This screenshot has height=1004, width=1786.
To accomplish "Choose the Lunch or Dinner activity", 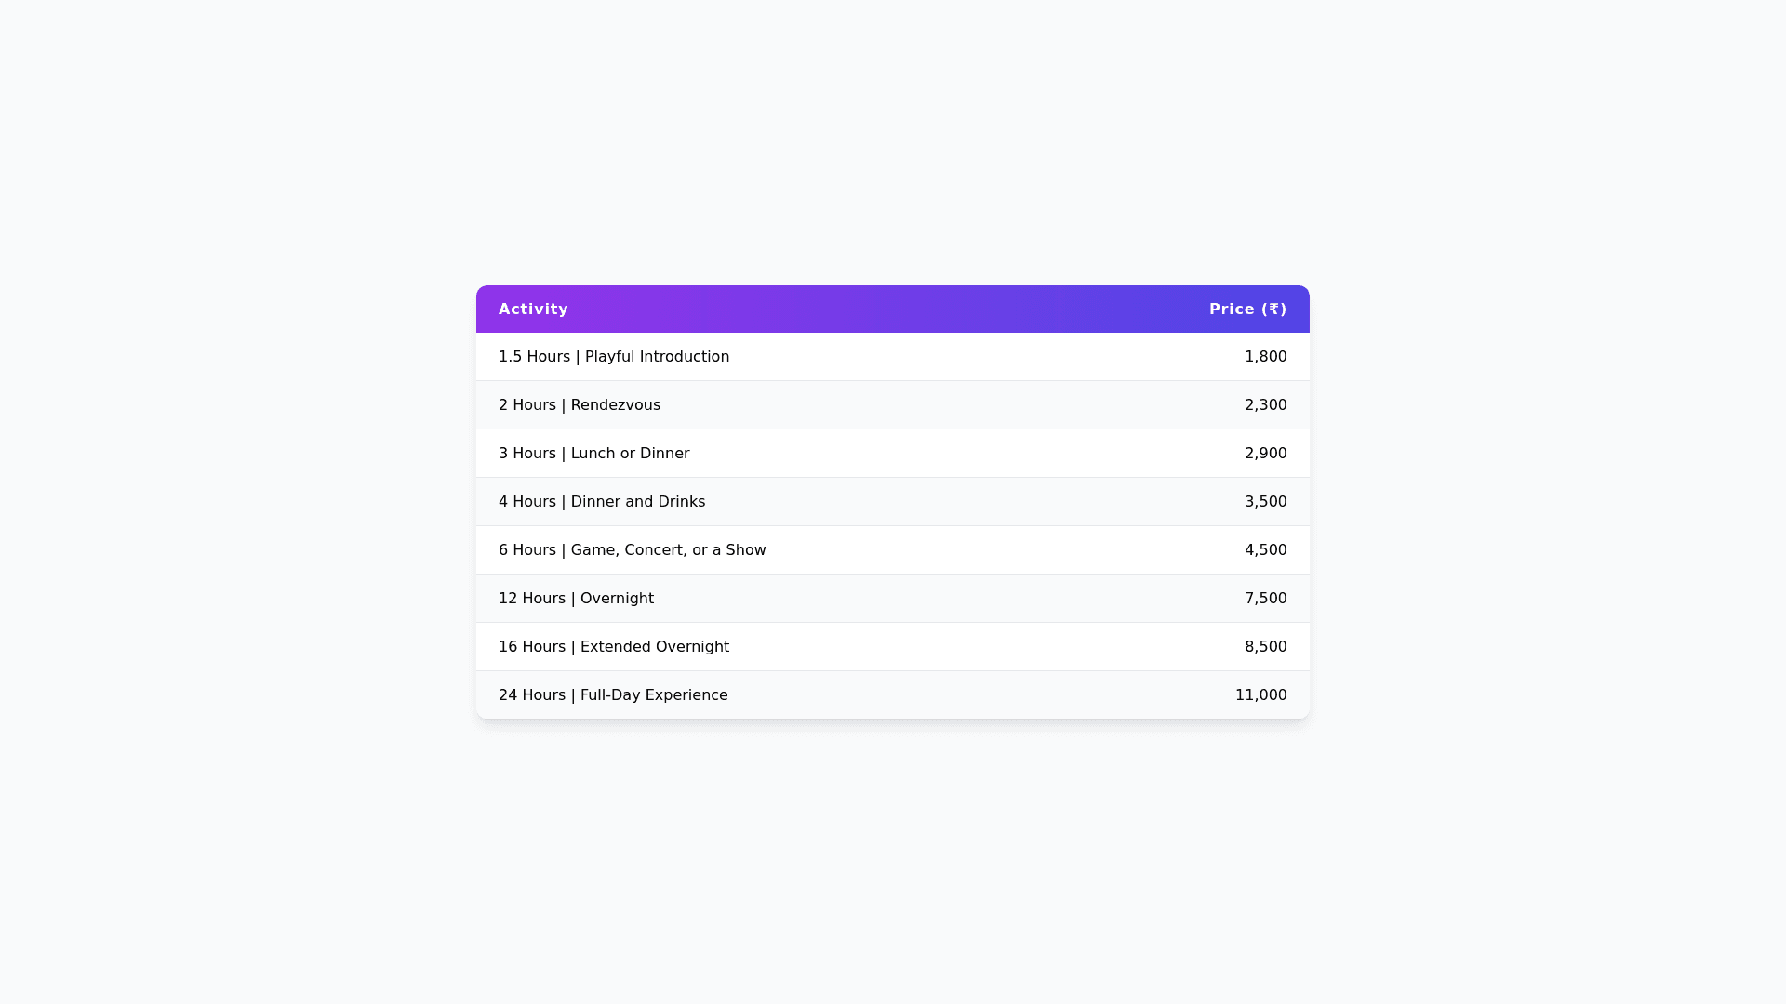I will click(x=630, y=454).
